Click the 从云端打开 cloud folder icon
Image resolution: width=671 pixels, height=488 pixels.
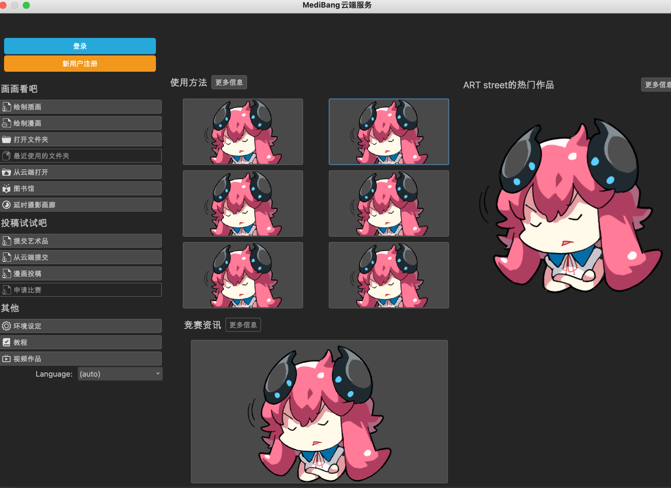coord(6,172)
